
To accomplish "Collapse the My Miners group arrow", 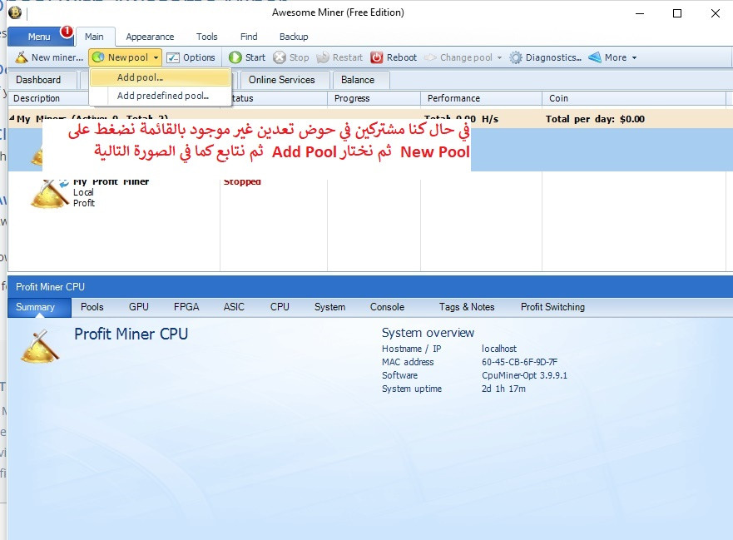I will (x=12, y=118).
